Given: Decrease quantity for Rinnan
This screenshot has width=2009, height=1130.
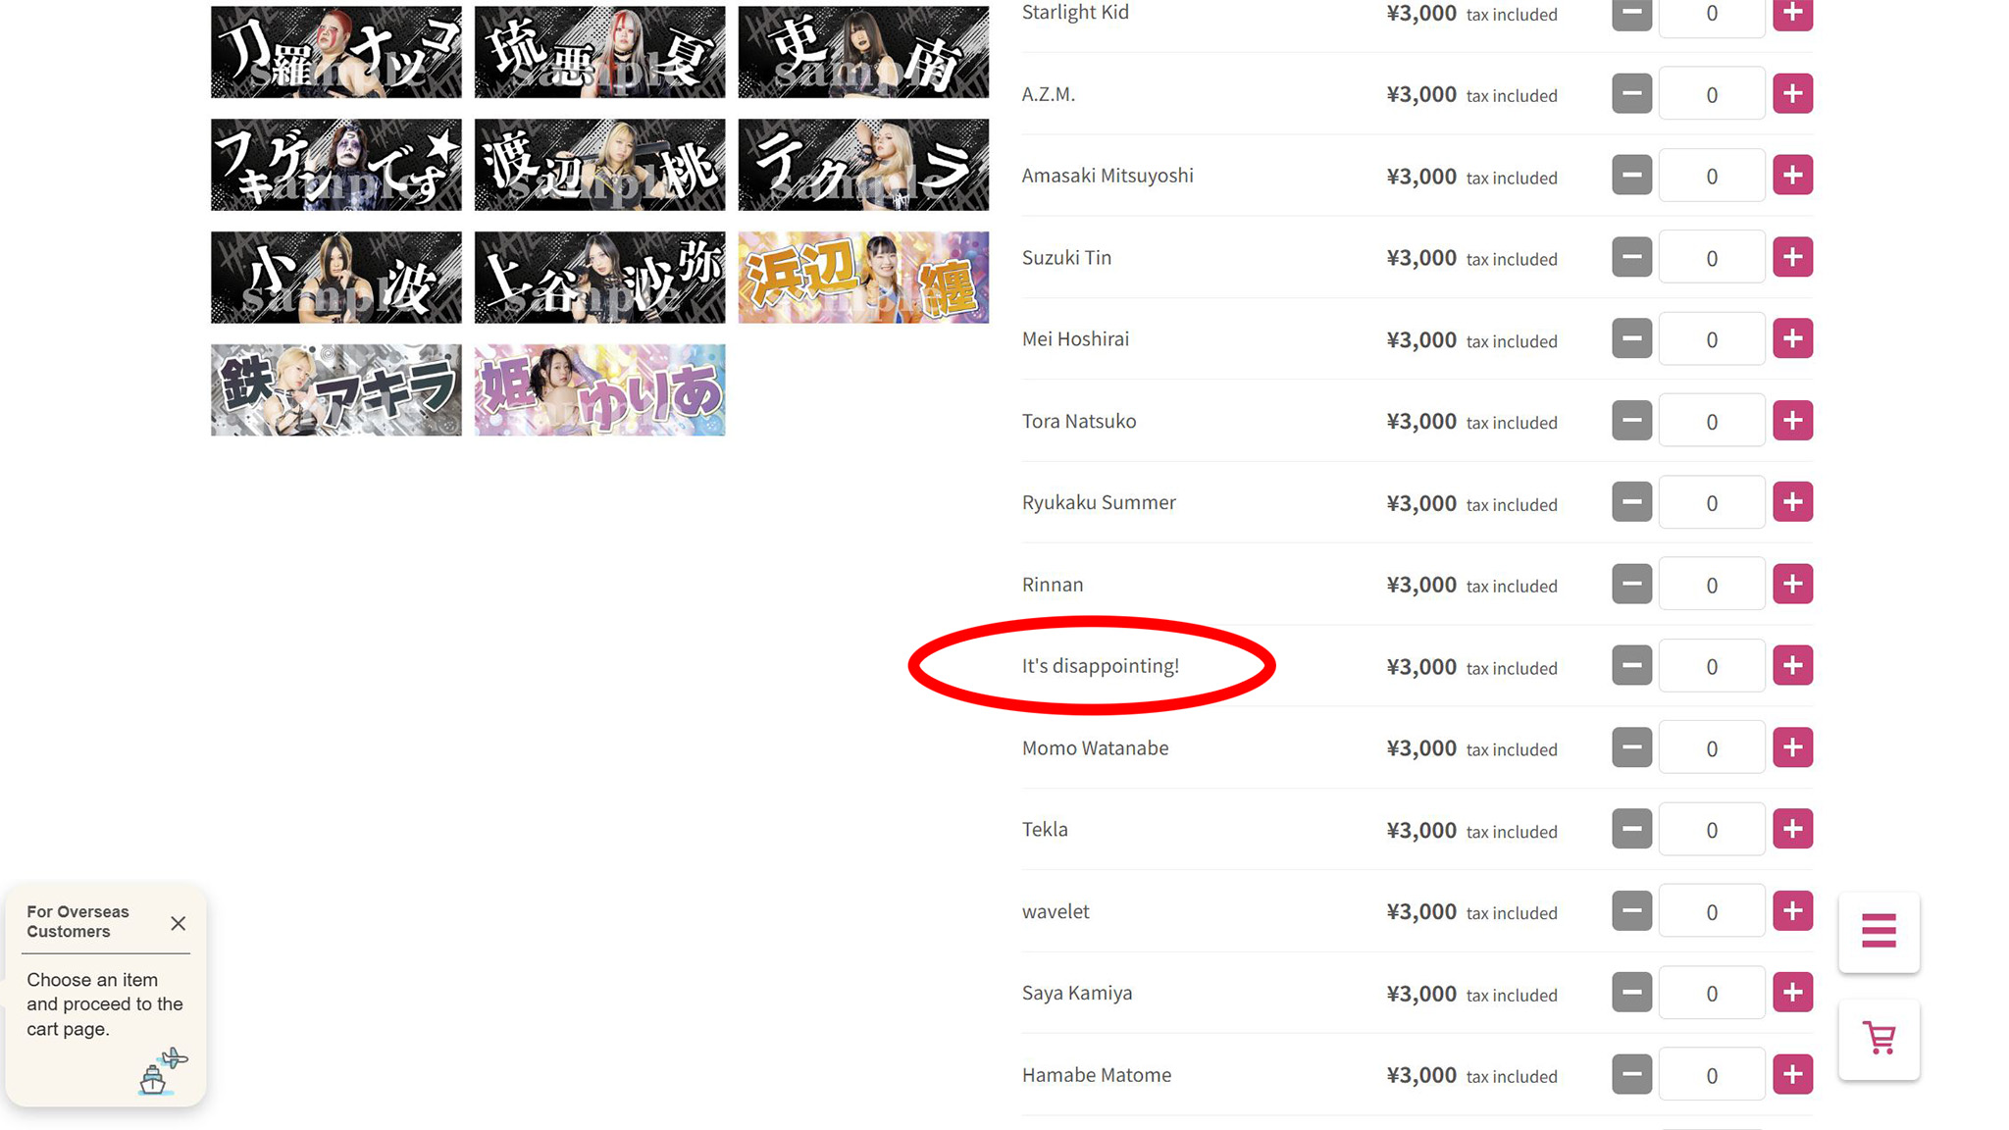Looking at the screenshot, I should pyautogui.click(x=1631, y=584).
